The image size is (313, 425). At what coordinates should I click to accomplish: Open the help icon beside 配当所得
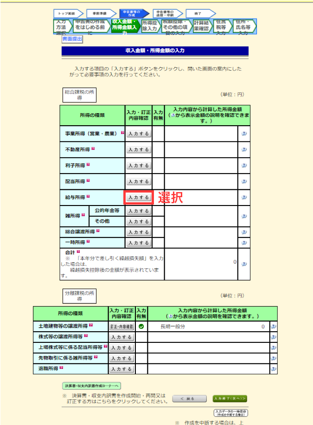click(x=88, y=180)
